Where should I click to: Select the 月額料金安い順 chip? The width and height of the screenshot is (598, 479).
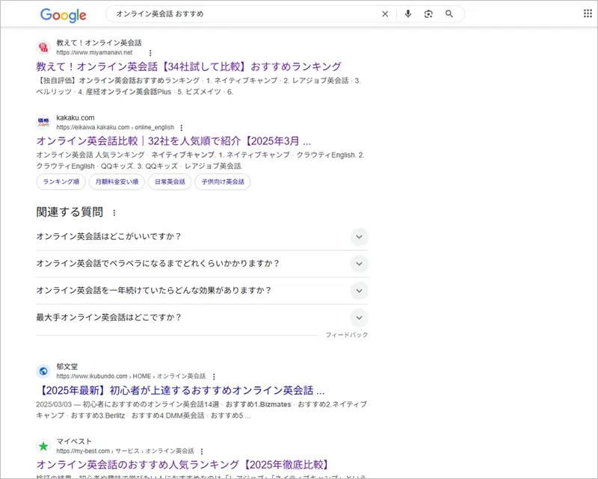[116, 182]
